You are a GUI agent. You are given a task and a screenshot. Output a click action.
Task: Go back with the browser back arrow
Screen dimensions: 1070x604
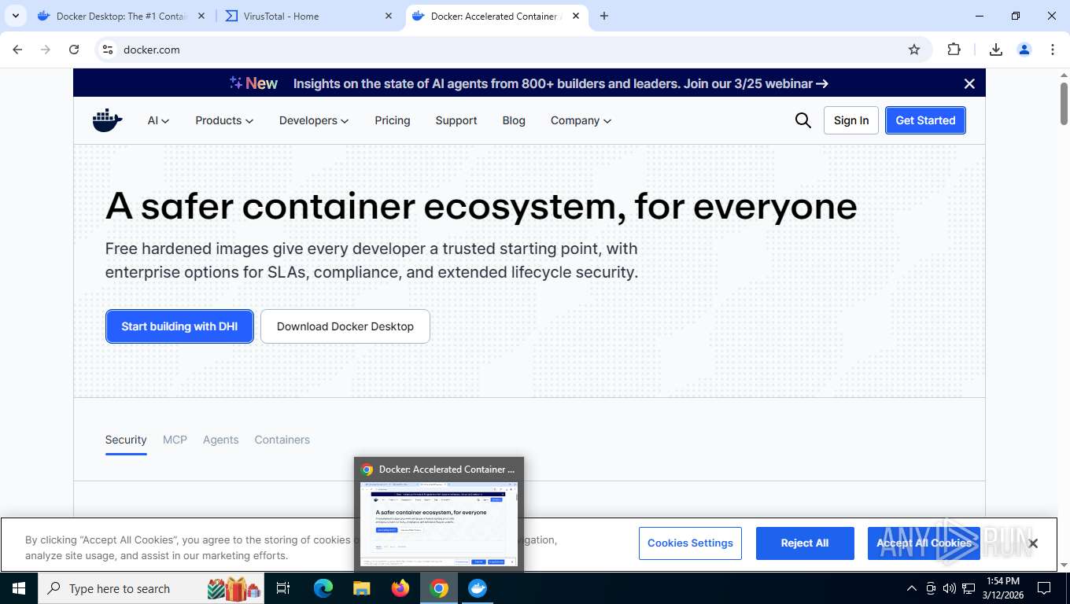pos(17,50)
